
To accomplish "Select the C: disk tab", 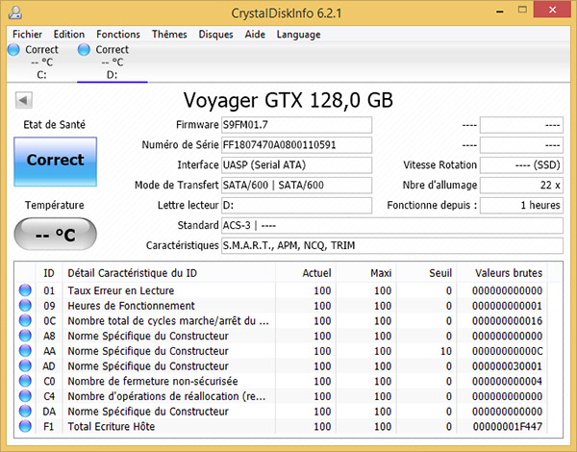I will [41, 62].
